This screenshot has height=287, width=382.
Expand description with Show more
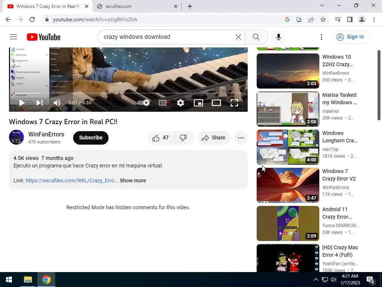(133, 180)
